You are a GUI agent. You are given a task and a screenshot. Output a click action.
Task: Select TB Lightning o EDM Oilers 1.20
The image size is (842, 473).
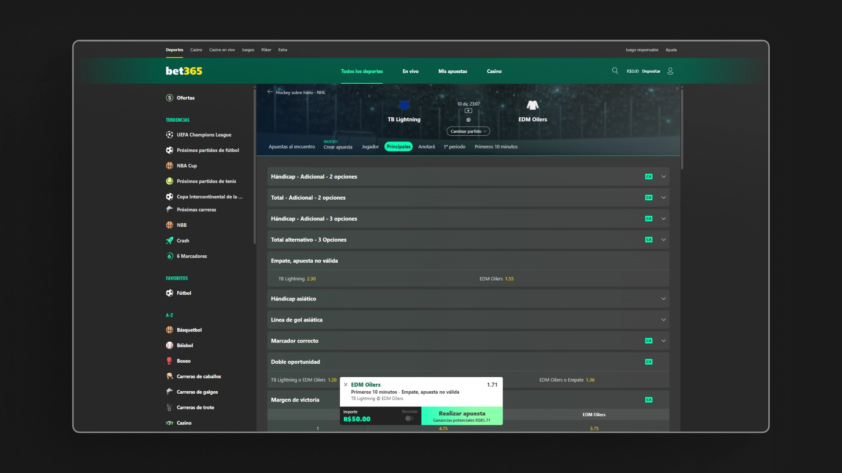click(303, 380)
